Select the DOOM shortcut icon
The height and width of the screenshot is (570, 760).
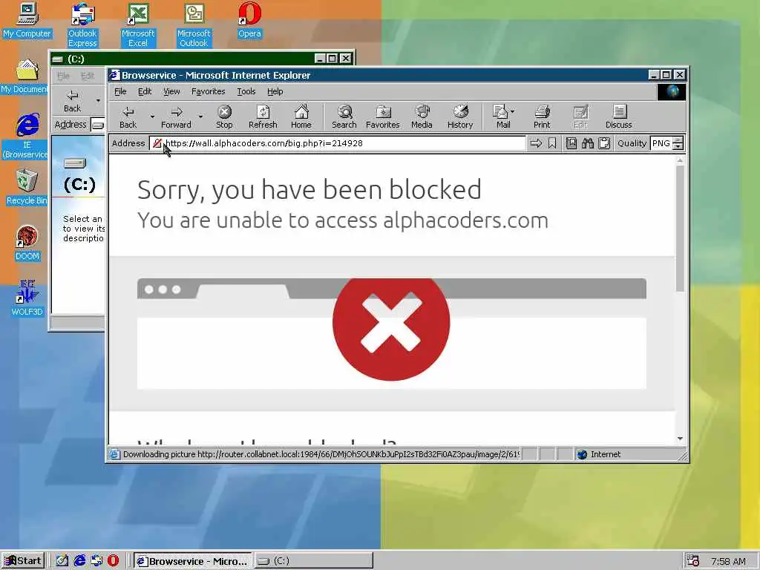tap(27, 243)
